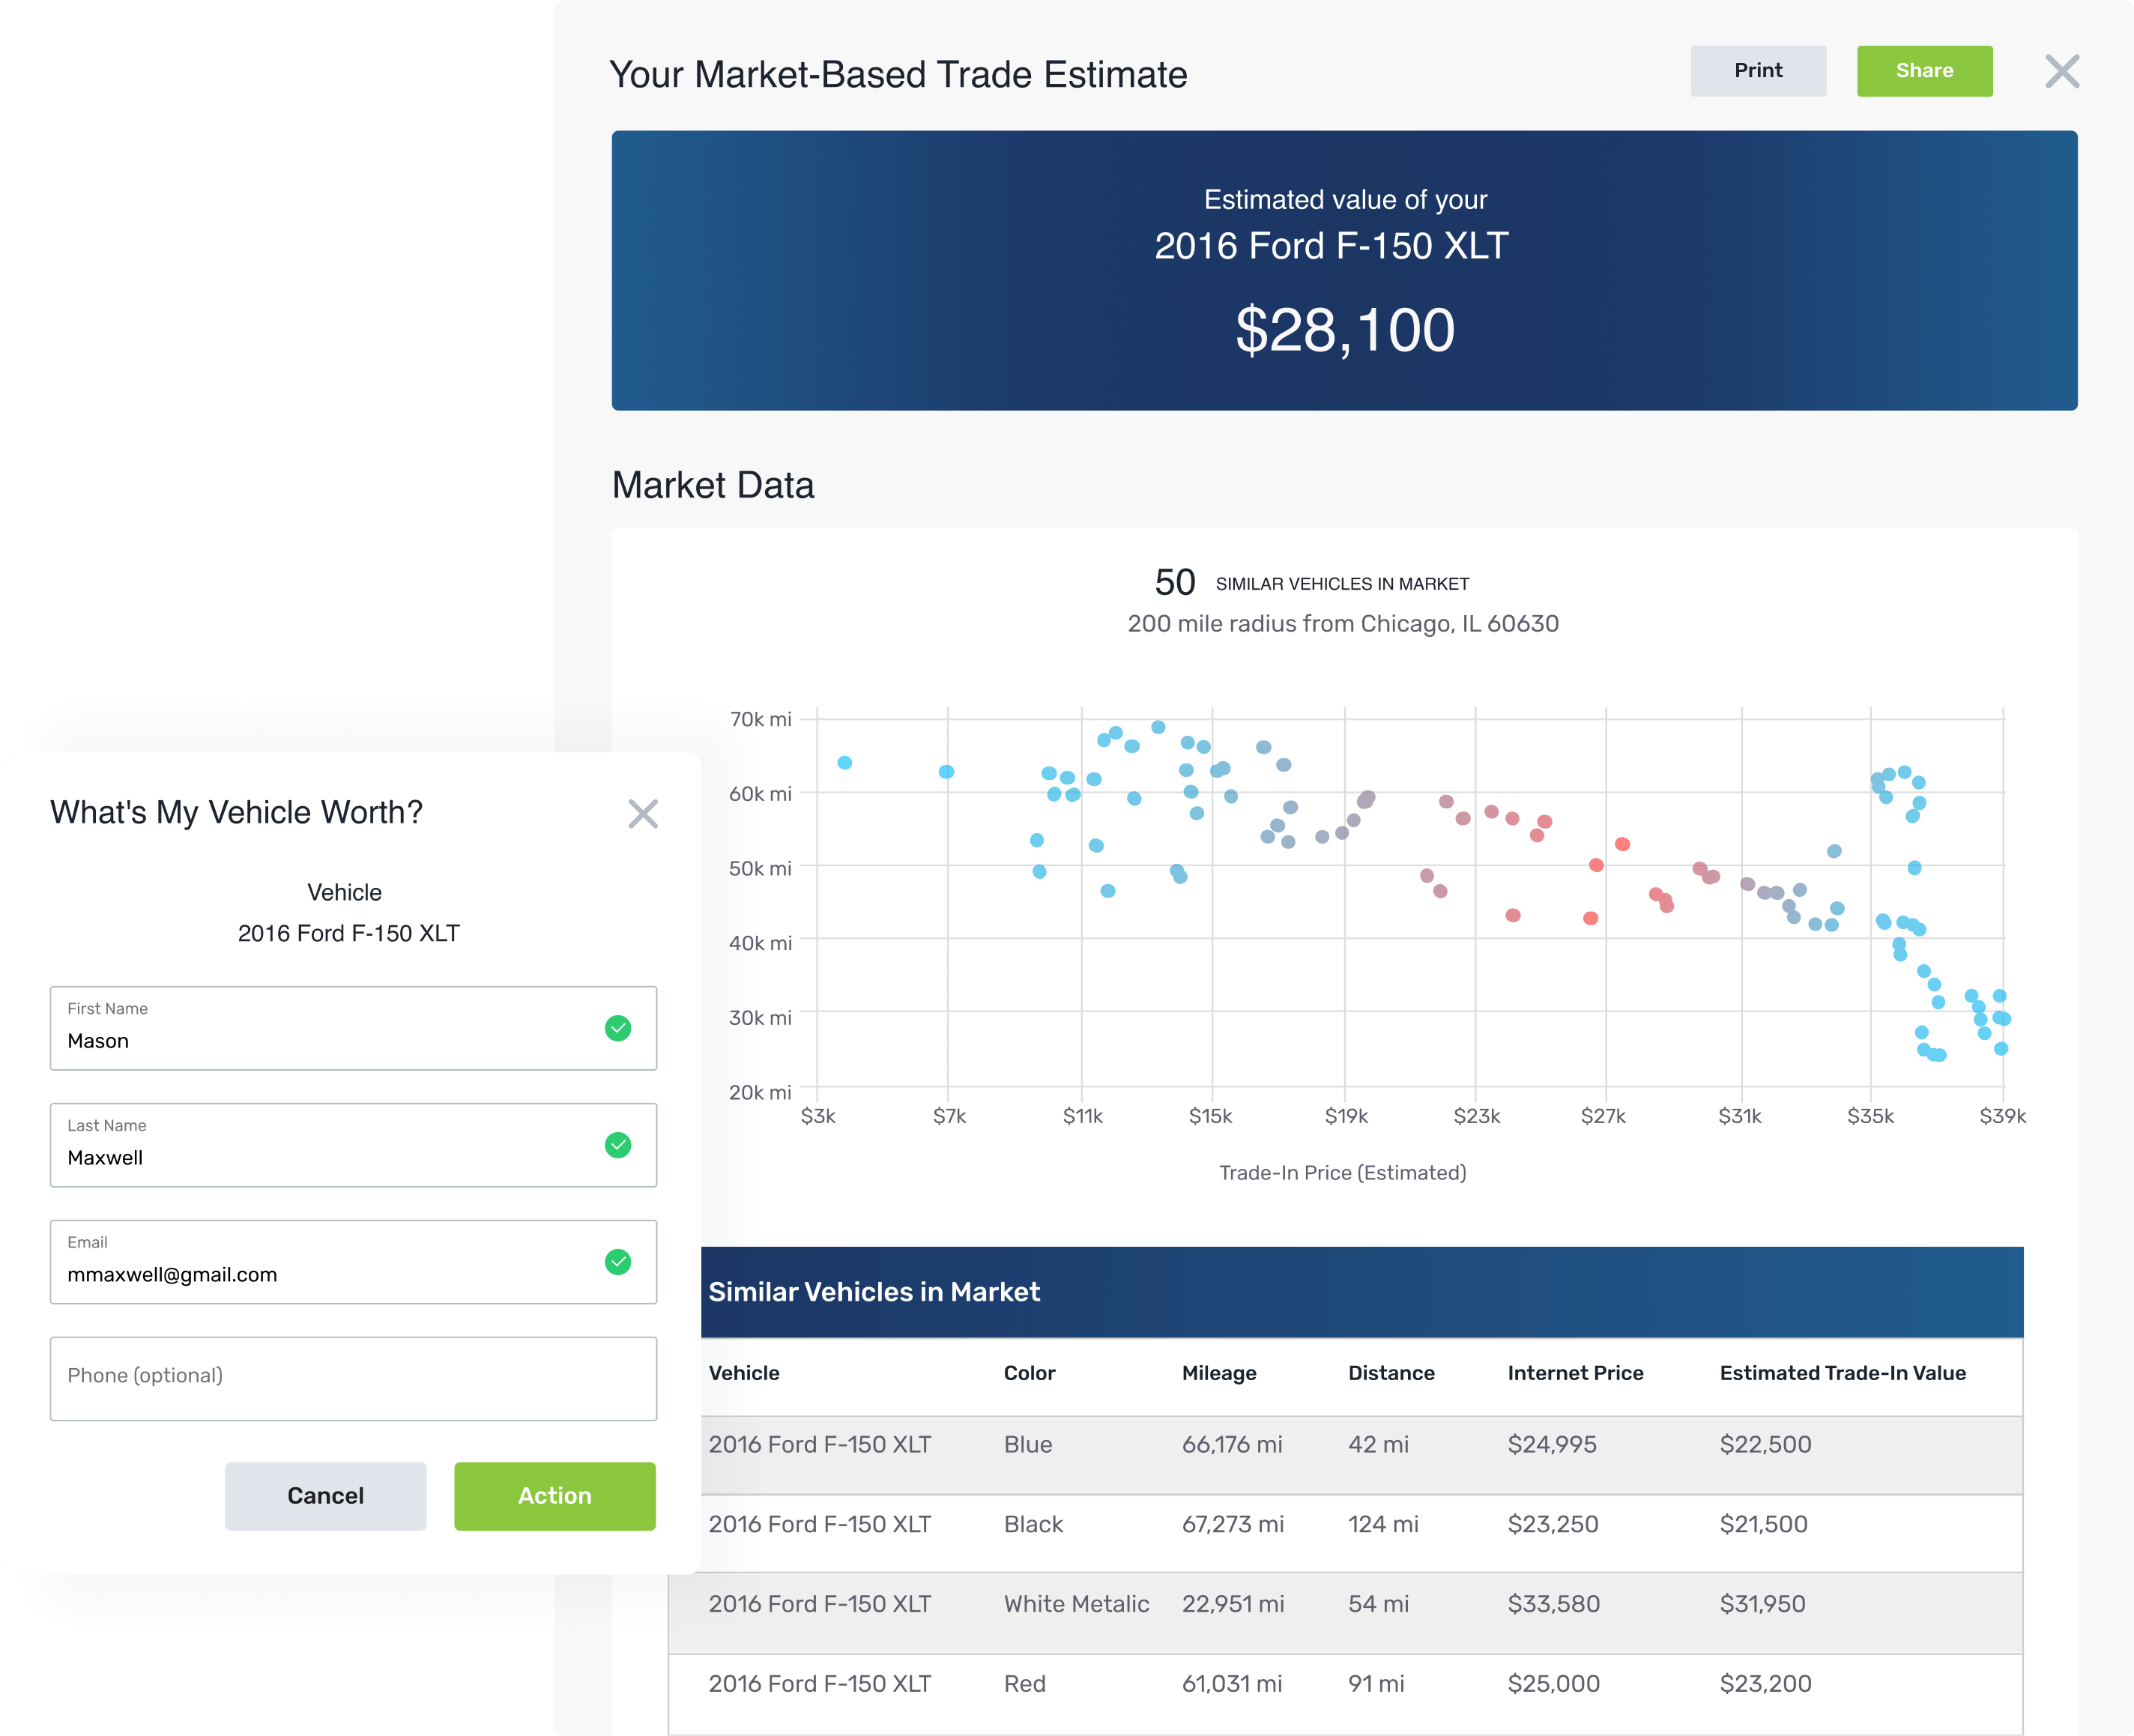Select the White Metalic vehicle row
The width and height of the screenshot is (2134, 1736).
click(1344, 1604)
